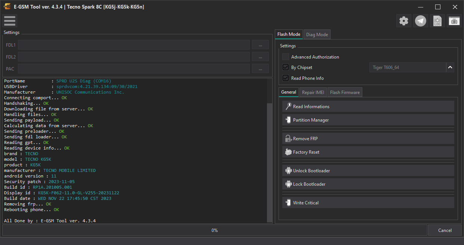This screenshot has height=245, width=464.
Task: Expand the chipset dropdown arrow
Action: click(x=450, y=67)
